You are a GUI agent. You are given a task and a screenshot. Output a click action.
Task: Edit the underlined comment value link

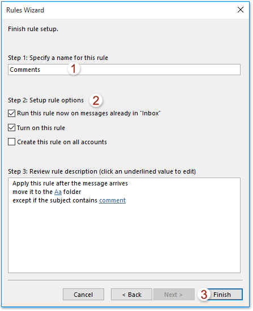click(x=113, y=201)
